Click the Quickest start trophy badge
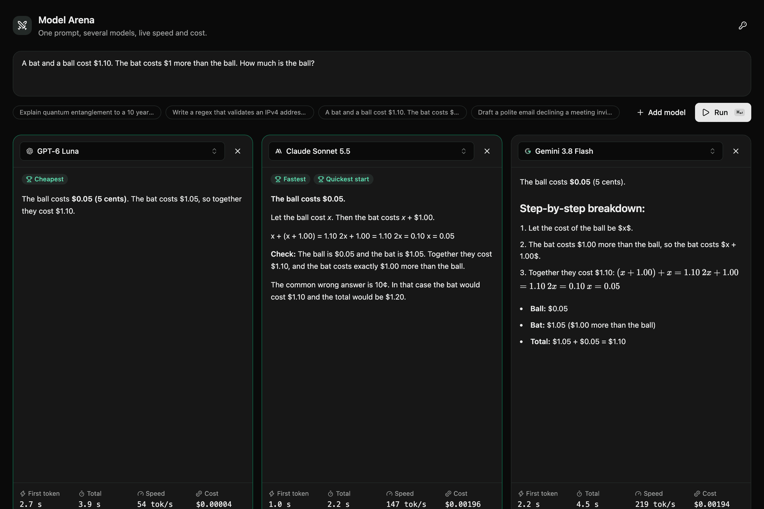This screenshot has width=764, height=509. point(343,179)
